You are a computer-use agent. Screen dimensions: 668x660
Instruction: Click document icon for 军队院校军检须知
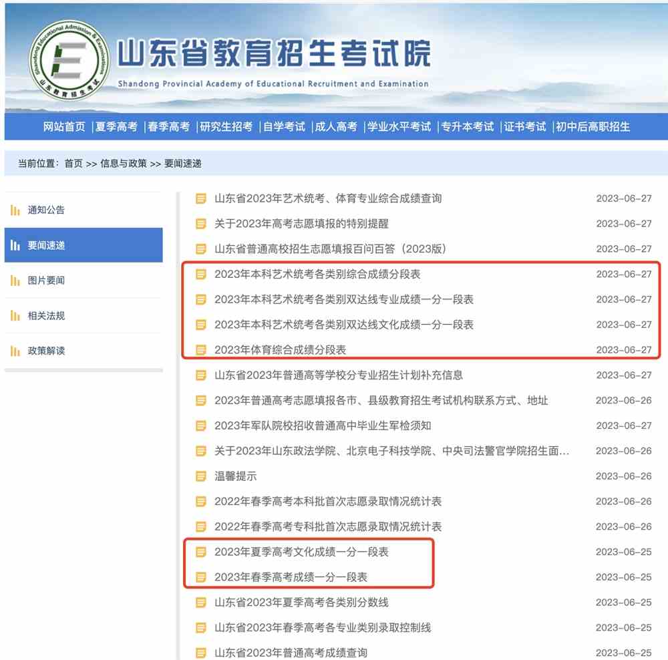(x=200, y=426)
